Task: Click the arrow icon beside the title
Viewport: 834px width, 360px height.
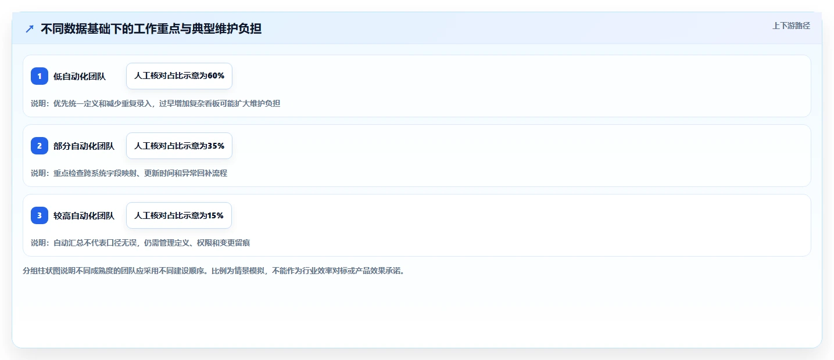Action: 30,28
